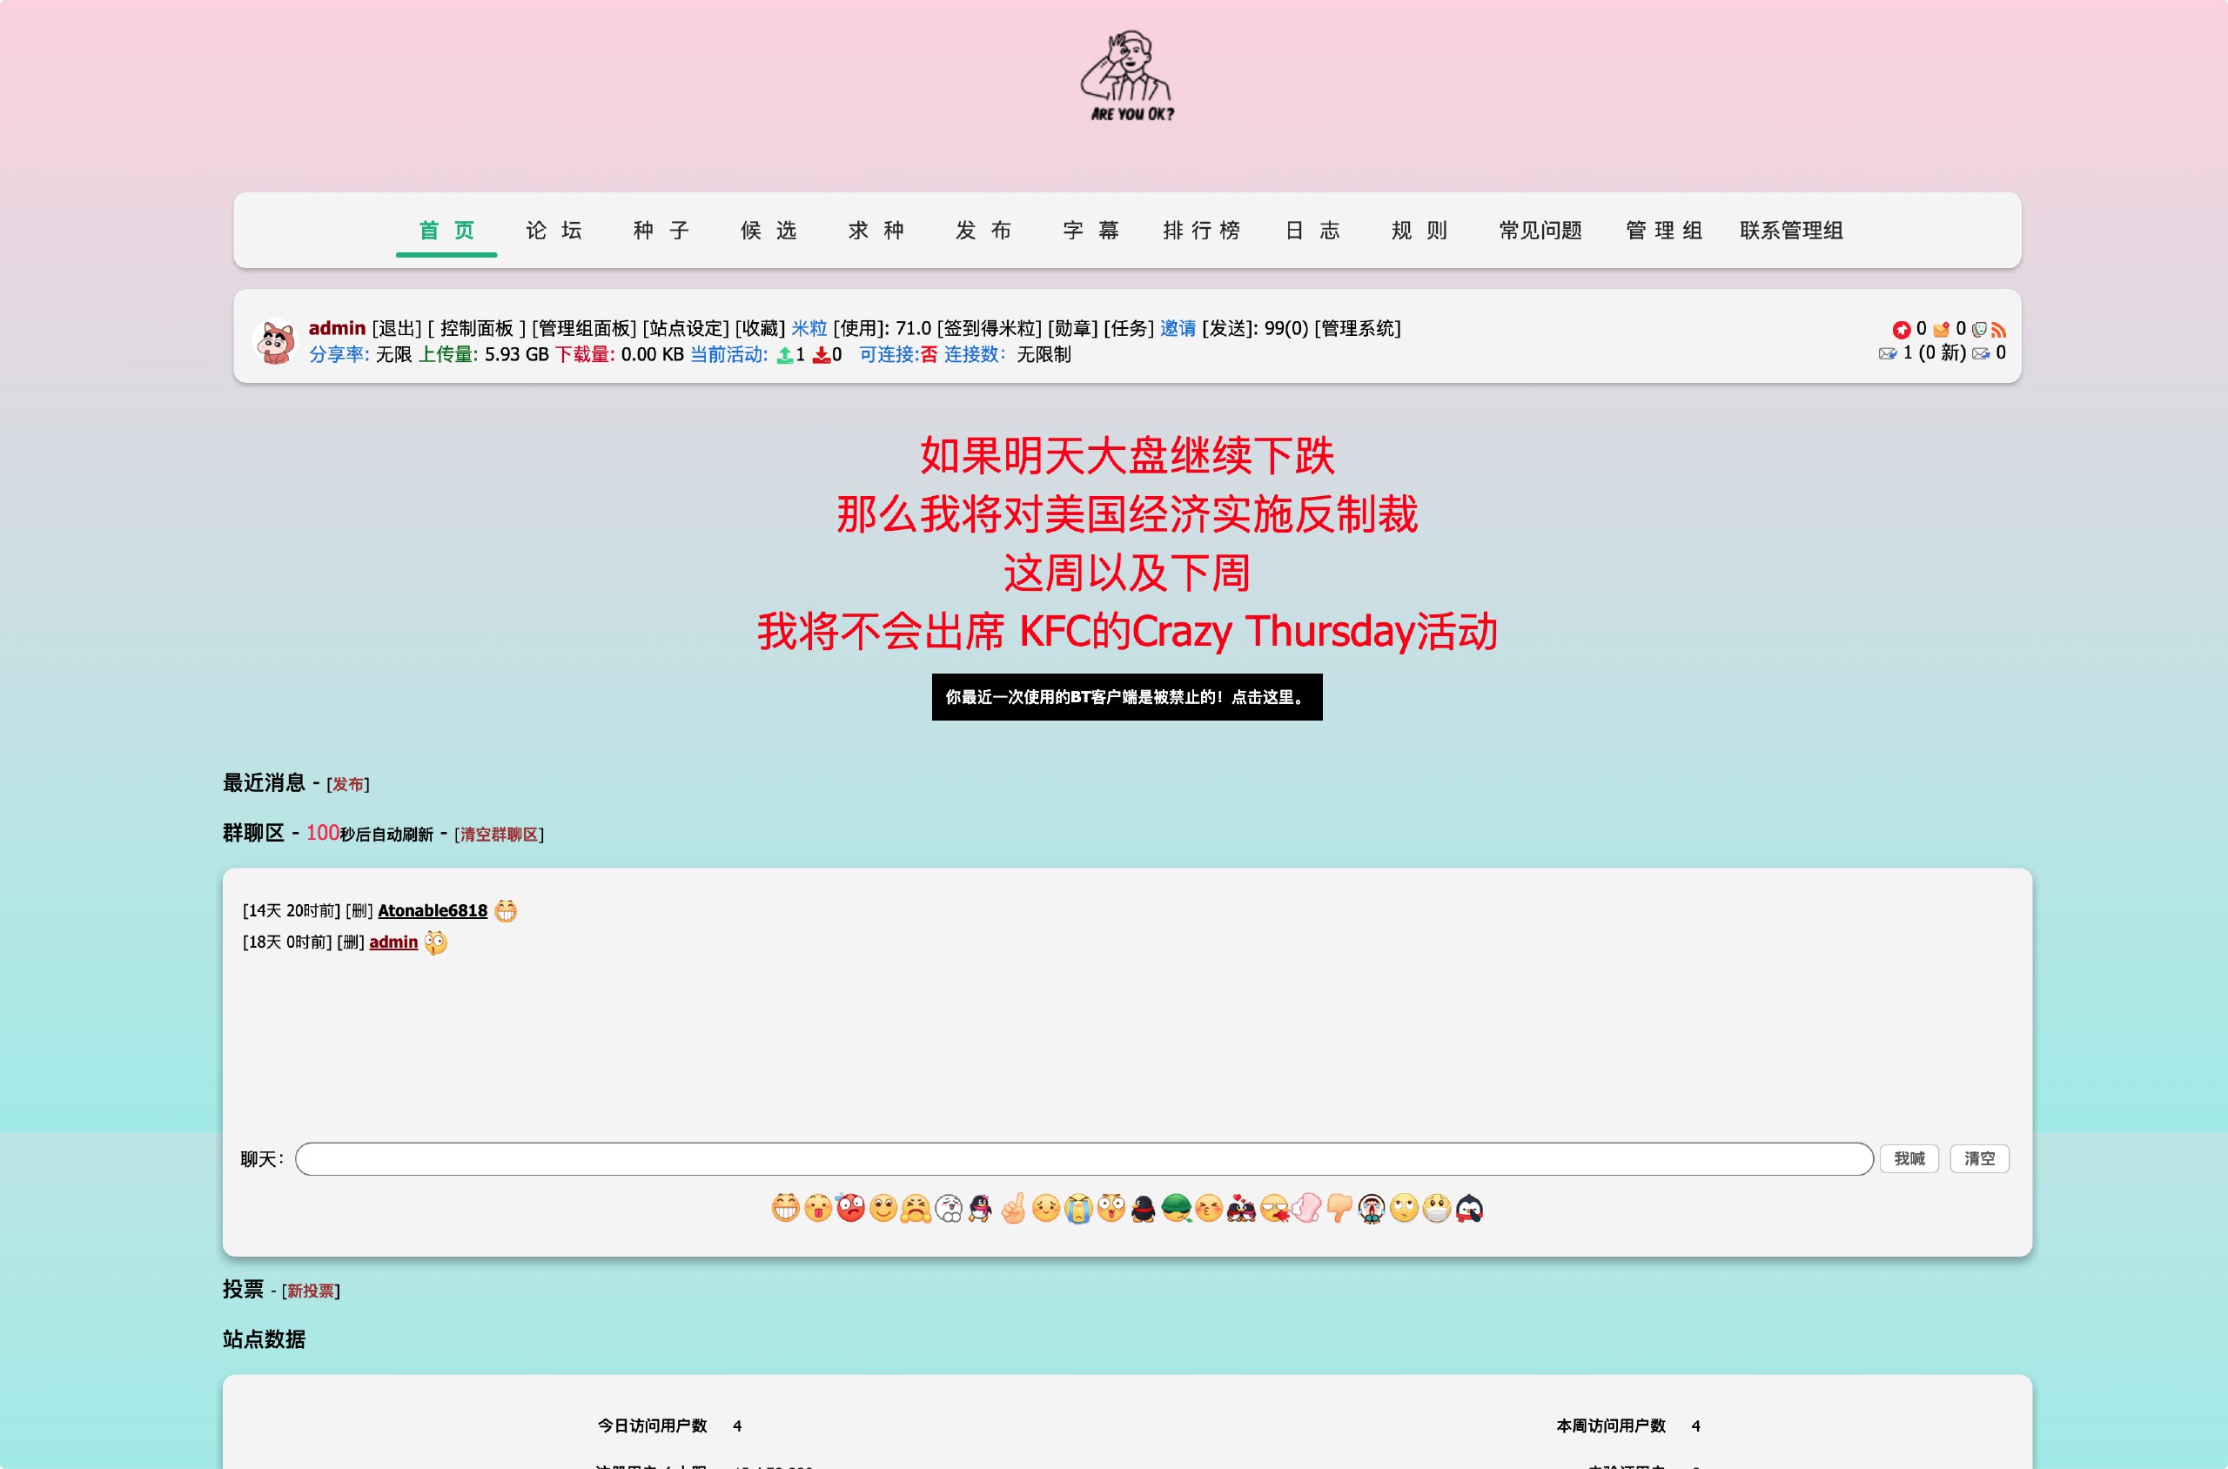
Task: Open the 发布 upload menu item
Action: click(x=983, y=231)
